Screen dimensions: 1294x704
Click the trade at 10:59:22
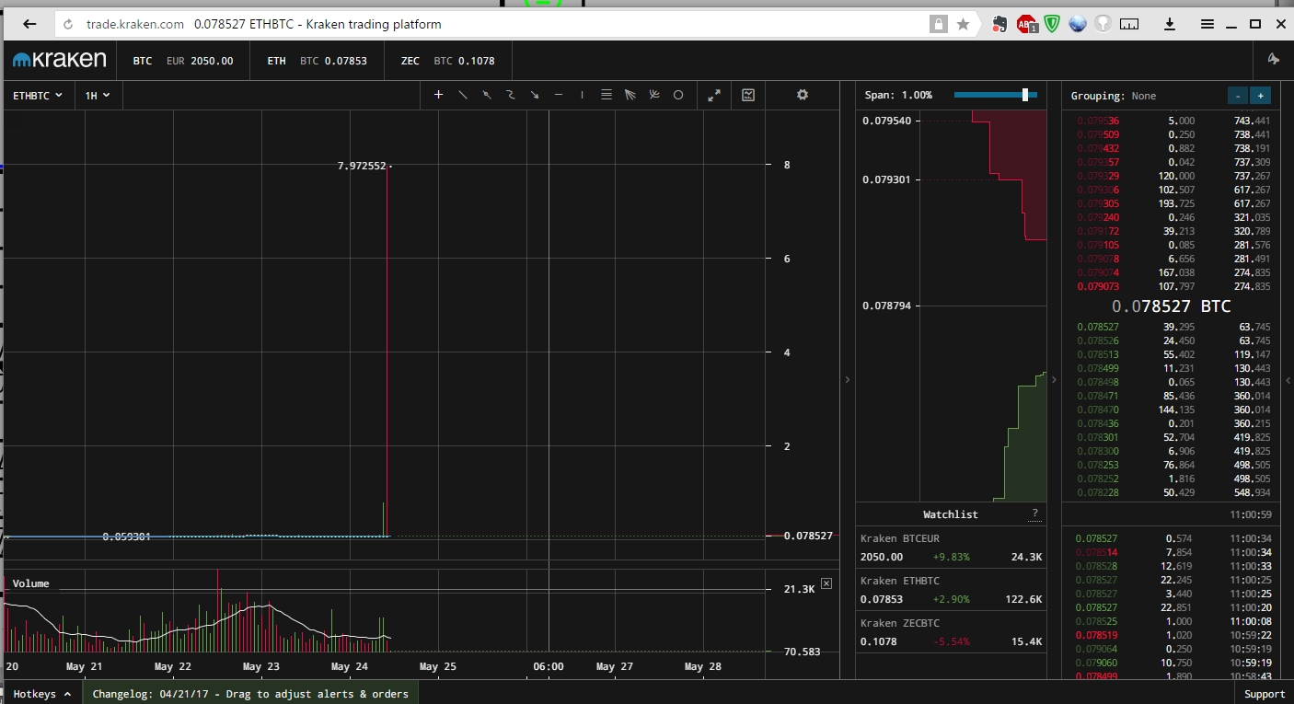click(x=1173, y=635)
